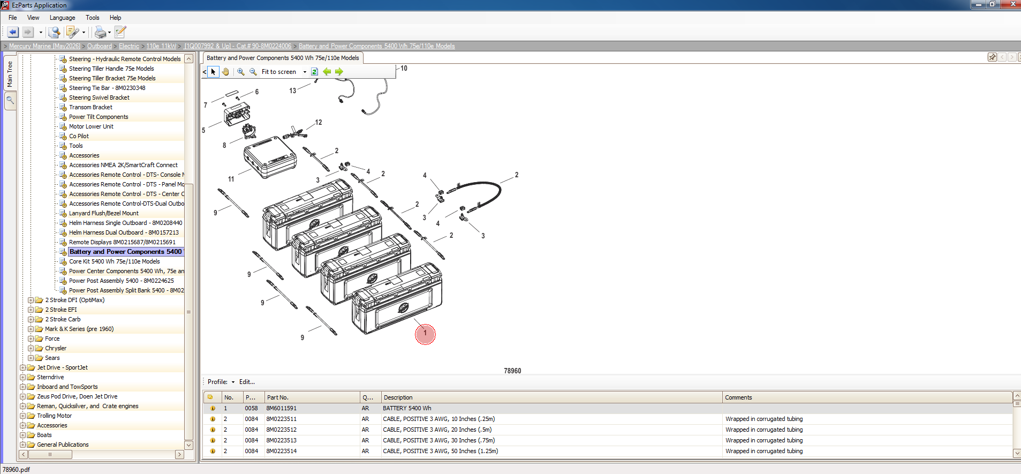Open the Tools menu
The image size is (1021, 474).
(93, 18)
